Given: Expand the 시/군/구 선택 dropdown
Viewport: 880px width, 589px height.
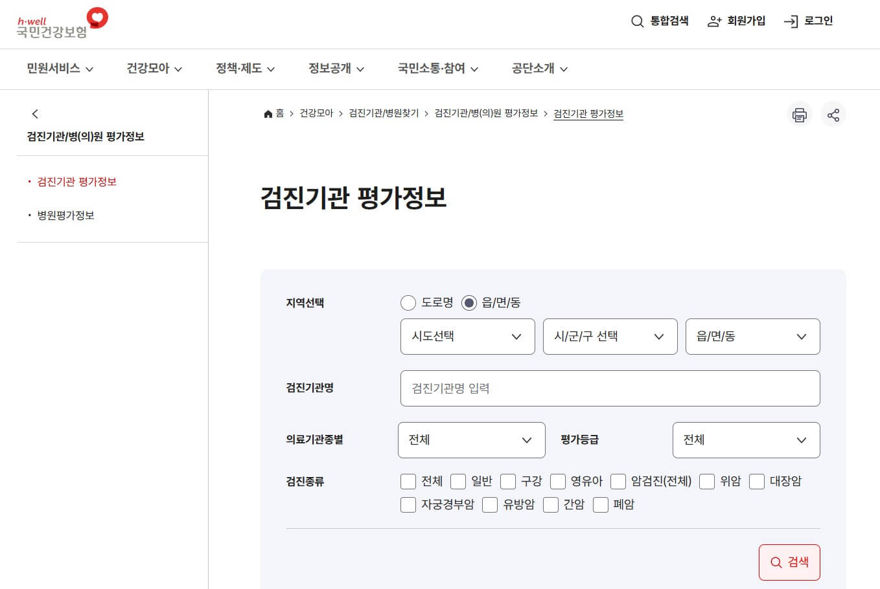Looking at the screenshot, I should (x=610, y=337).
